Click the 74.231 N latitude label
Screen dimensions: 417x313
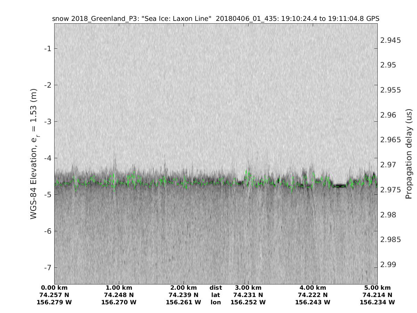pos(248,295)
